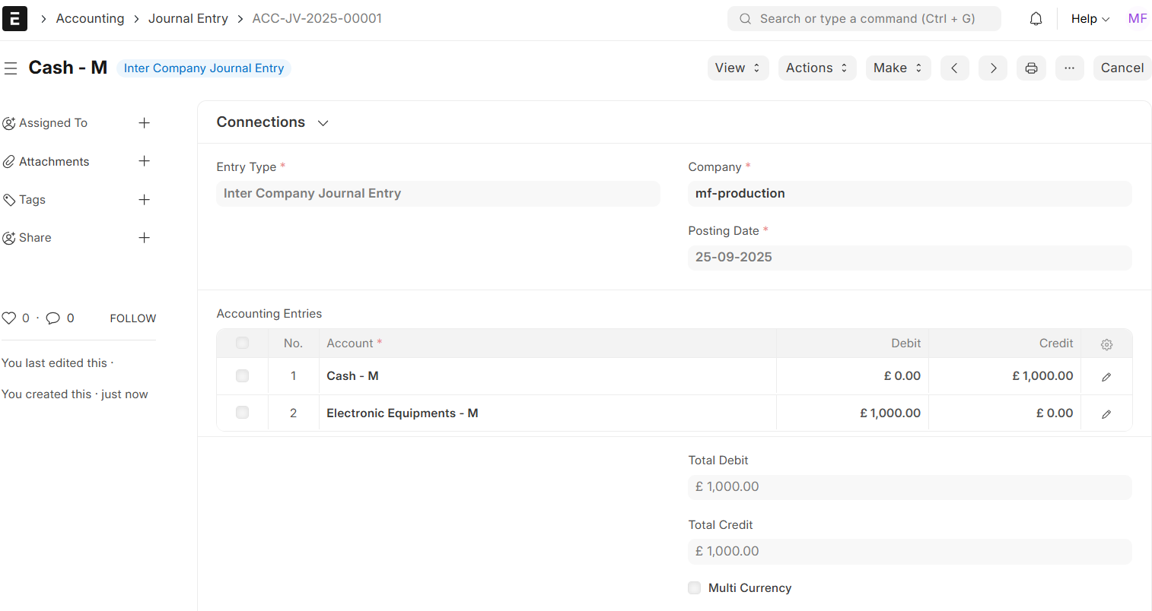Collapse the Connections section
Image resolution: width=1152 pixels, height=611 pixels.
[323, 123]
